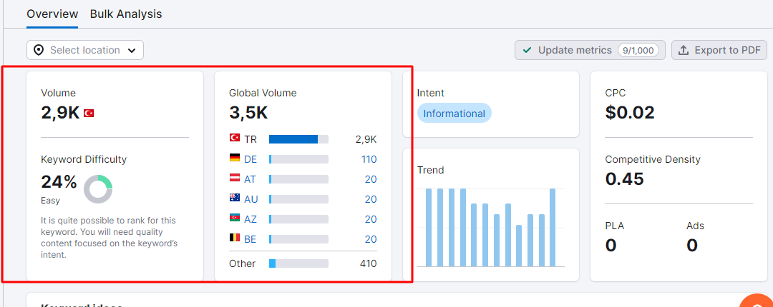Click the PLA label
Image resolution: width=773 pixels, height=307 pixels.
(615, 226)
